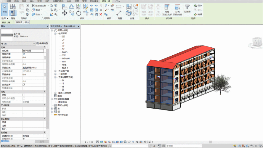Image resolution: width=263 pixels, height=148 pixels.
Task: Close the 项目浏览器 panel
Action: [78, 26]
